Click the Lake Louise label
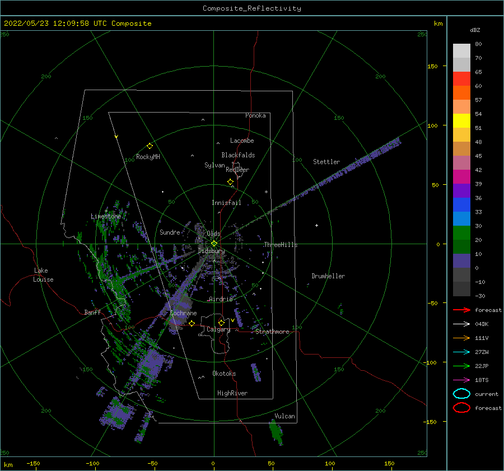Screen dimensions: 504x471 (x=43, y=275)
